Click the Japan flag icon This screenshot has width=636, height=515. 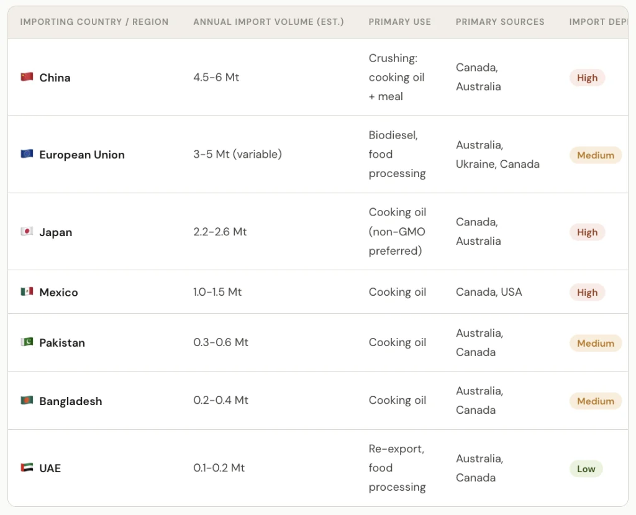point(27,231)
